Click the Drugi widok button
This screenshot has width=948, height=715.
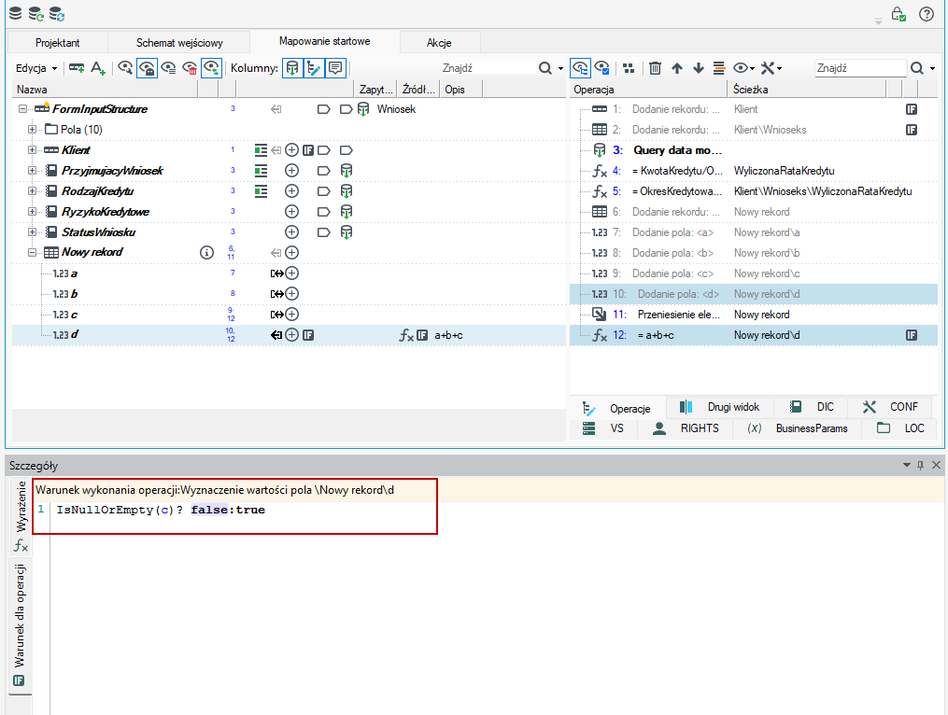719,407
